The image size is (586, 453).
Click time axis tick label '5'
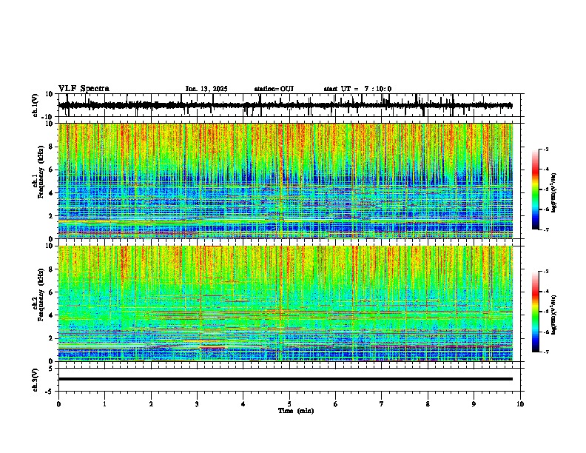click(x=289, y=404)
